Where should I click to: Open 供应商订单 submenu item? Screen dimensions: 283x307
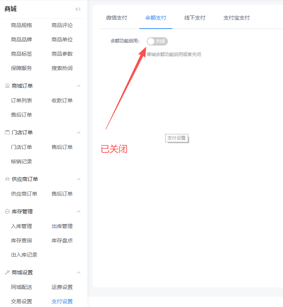pyautogui.click(x=24, y=194)
